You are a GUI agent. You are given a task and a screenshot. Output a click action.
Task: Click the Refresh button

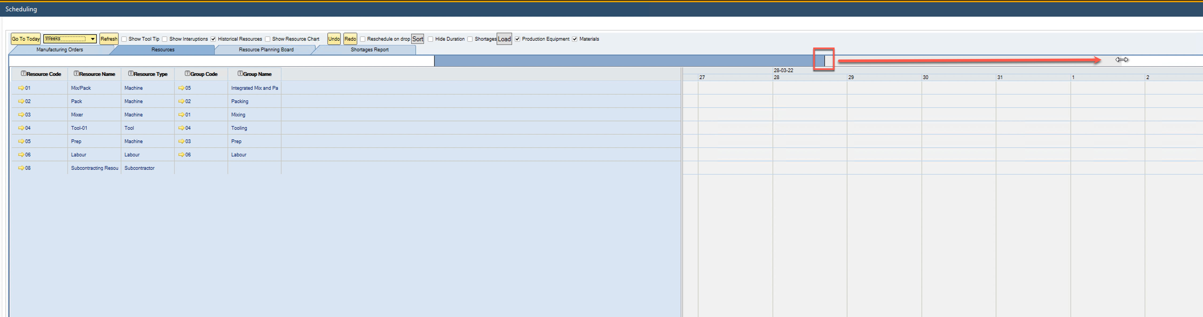109,39
